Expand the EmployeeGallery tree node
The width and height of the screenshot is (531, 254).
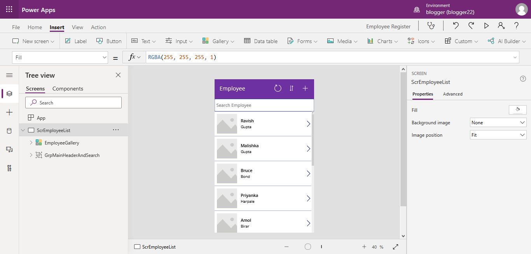(31, 143)
